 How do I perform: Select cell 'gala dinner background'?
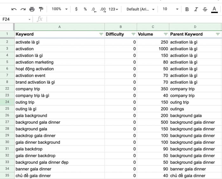click(x=60, y=142)
